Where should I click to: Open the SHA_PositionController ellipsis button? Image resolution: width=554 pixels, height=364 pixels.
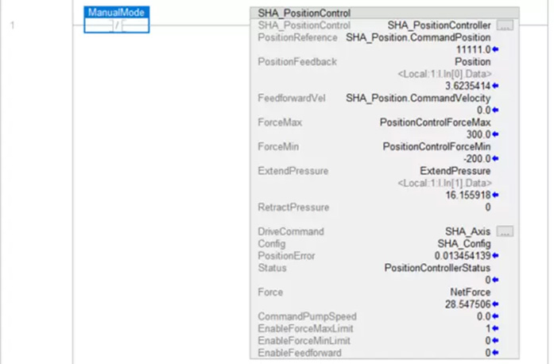[x=505, y=25]
